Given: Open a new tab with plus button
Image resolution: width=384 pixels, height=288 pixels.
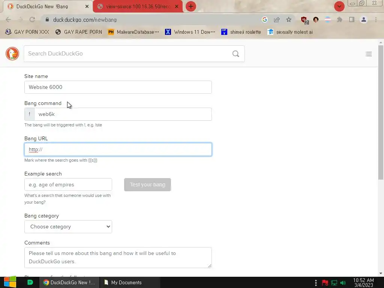Looking at the screenshot, I should pyautogui.click(x=191, y=6).
